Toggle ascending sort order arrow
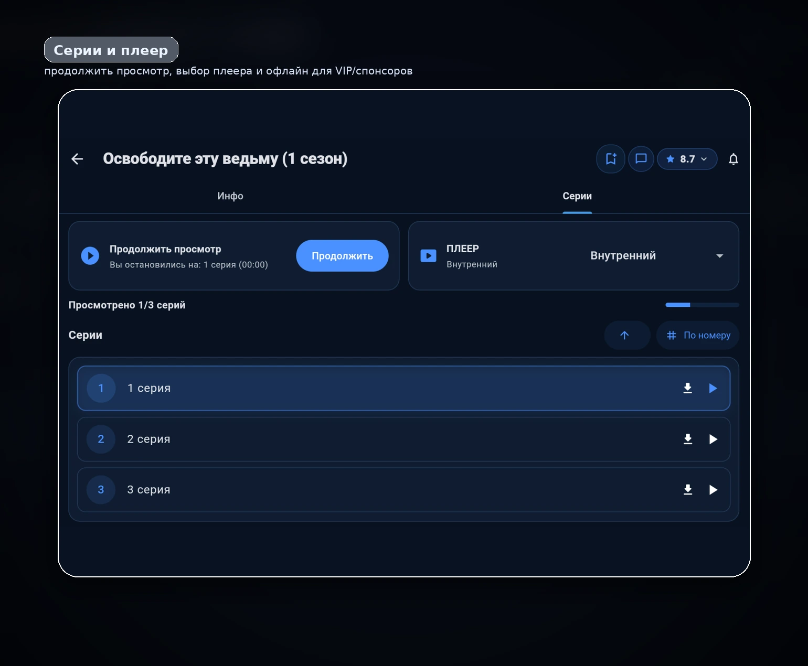The width and height of the screenshot is (808, 666). pos(624,335)
